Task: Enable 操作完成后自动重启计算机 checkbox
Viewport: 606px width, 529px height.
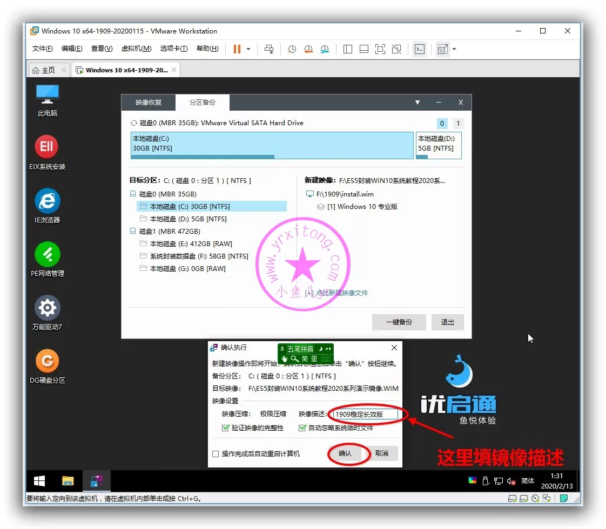Action: tap(216, 453)
